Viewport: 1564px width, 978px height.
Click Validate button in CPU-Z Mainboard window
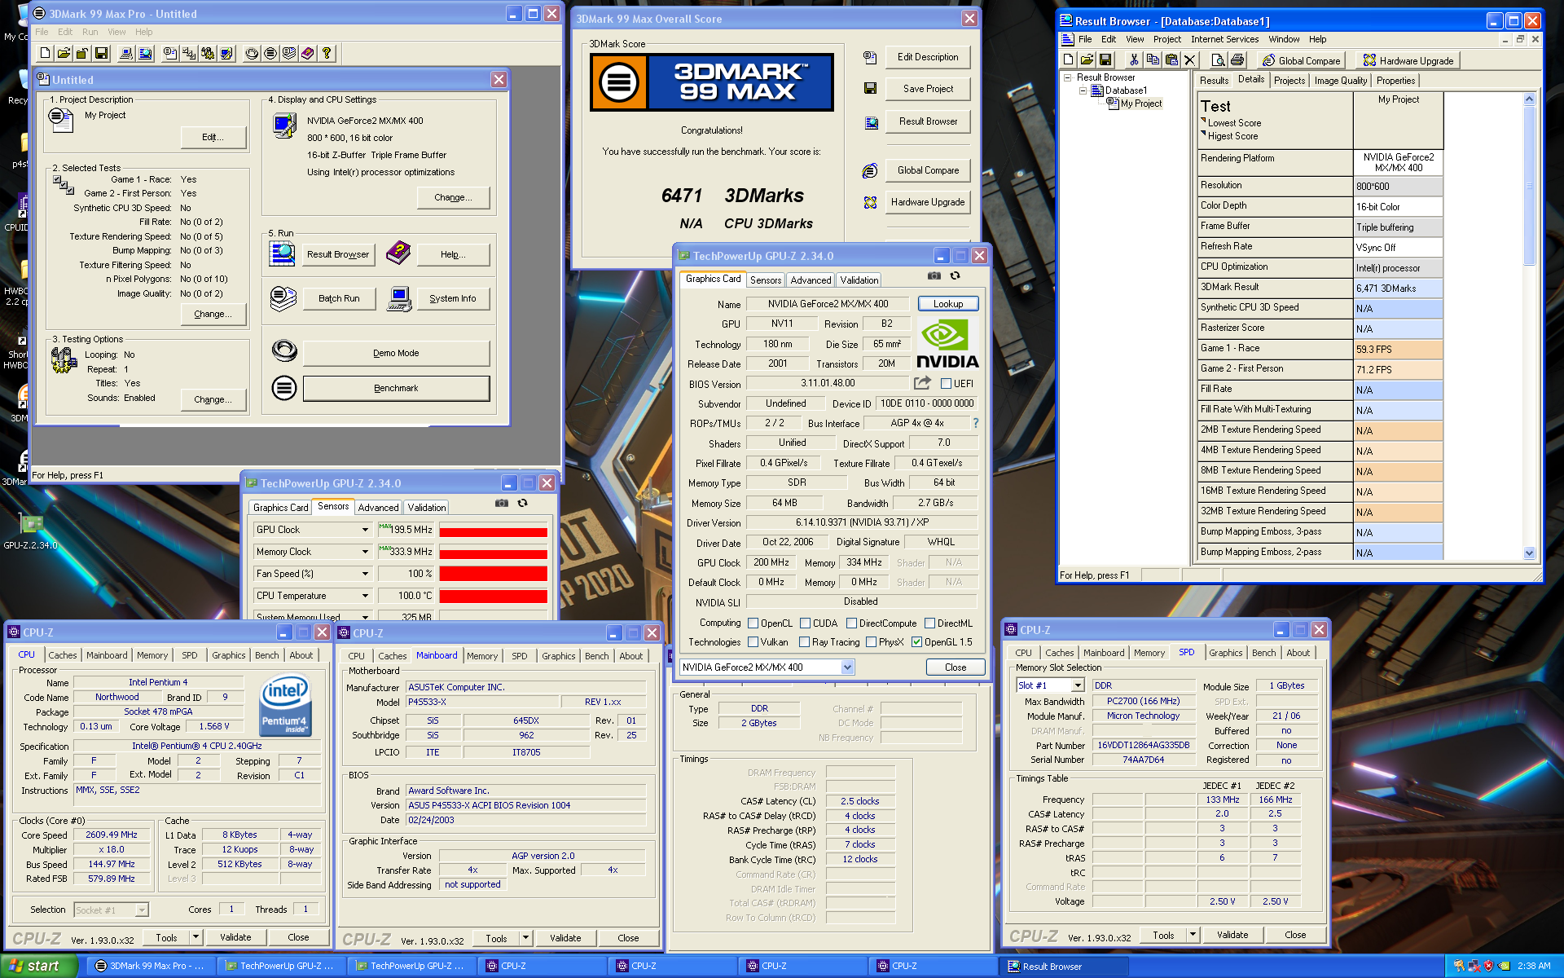565,938
